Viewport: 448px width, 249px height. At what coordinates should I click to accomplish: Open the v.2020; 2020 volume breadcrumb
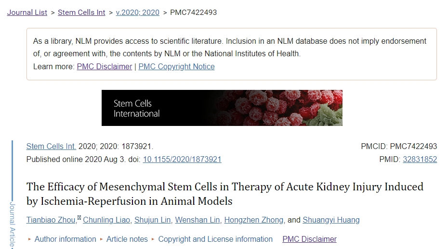pos(137,12)
